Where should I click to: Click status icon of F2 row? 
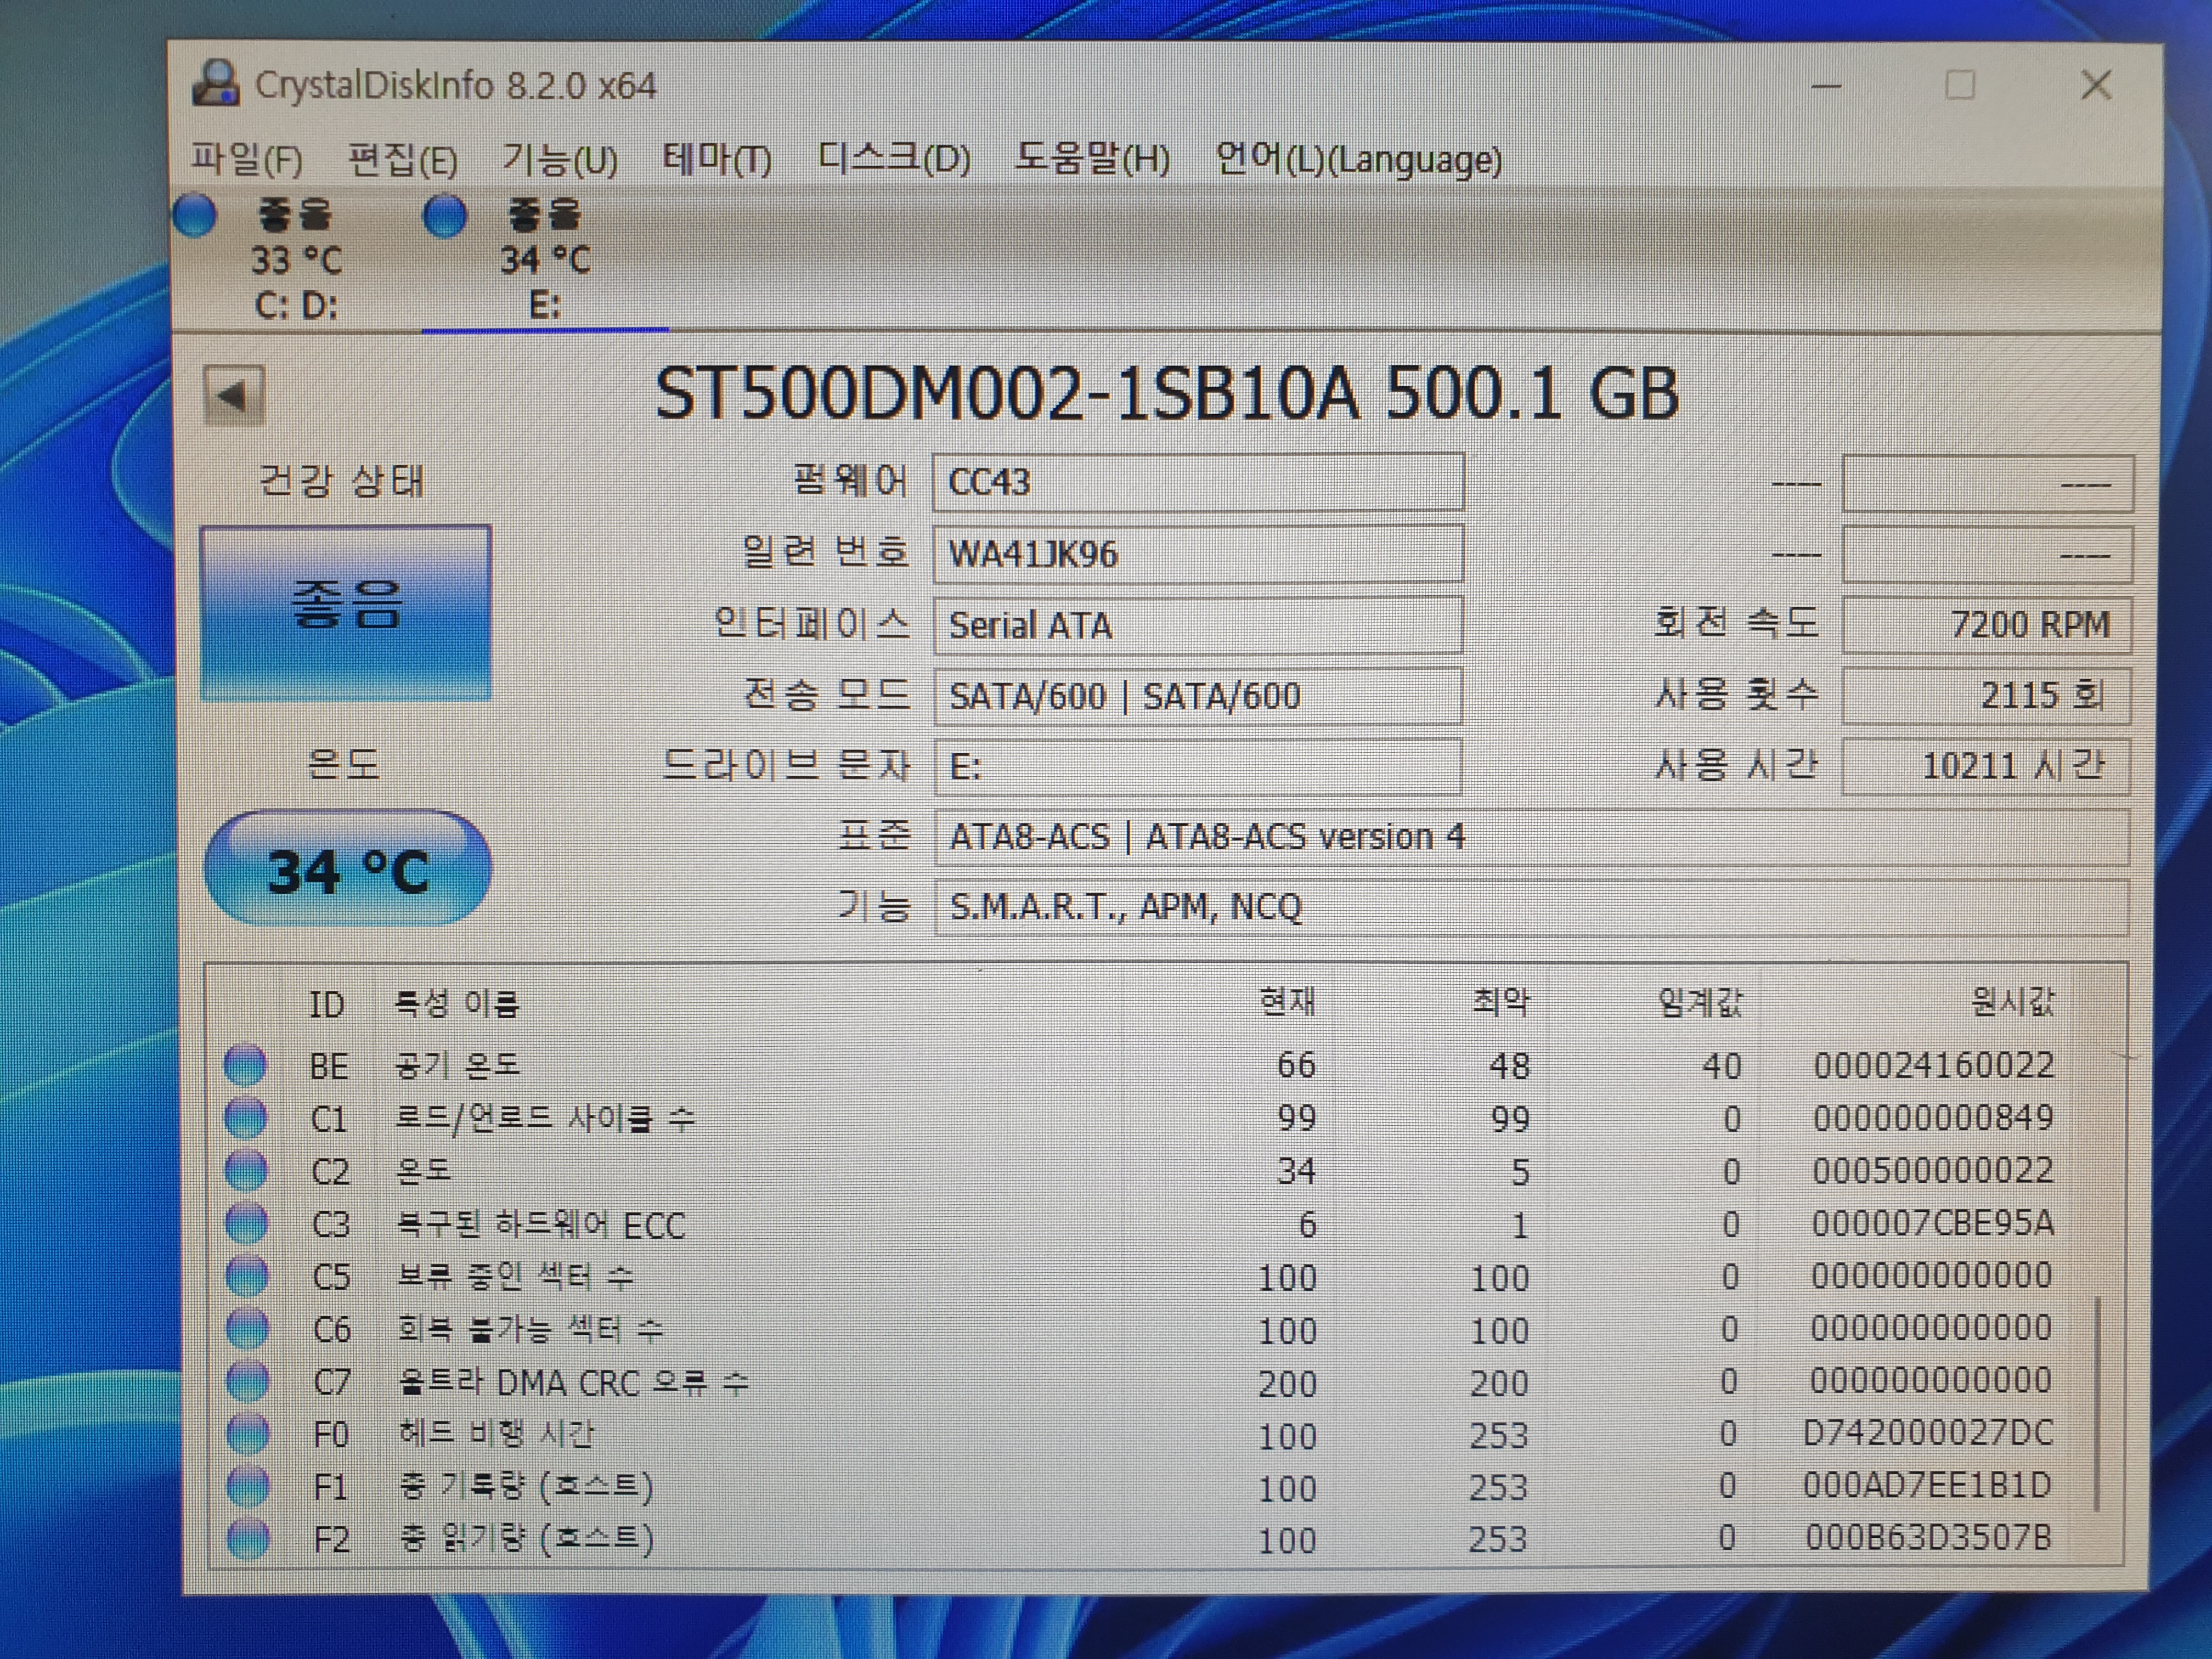[x=248, y=1538]
